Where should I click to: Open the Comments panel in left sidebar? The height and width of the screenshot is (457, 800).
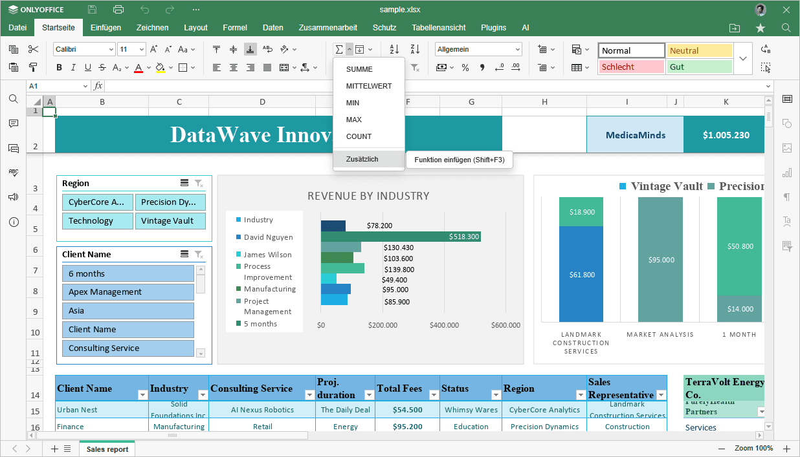click(13, 123)
